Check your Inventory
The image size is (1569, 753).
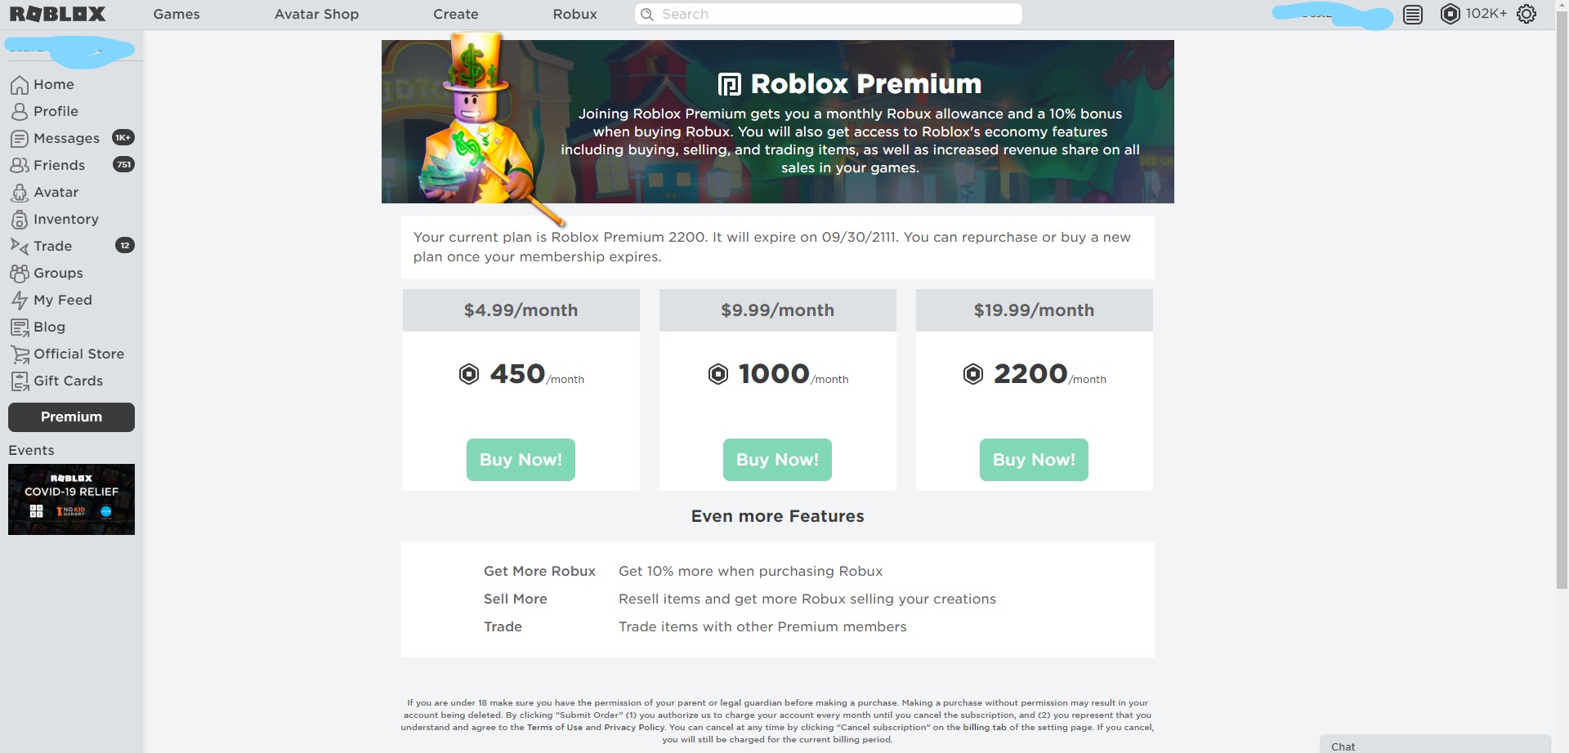[x=65, y=219]
